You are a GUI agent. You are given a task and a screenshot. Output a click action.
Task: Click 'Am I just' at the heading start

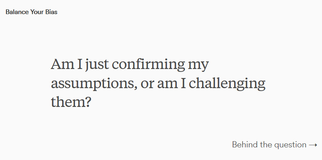pos(80,64)
